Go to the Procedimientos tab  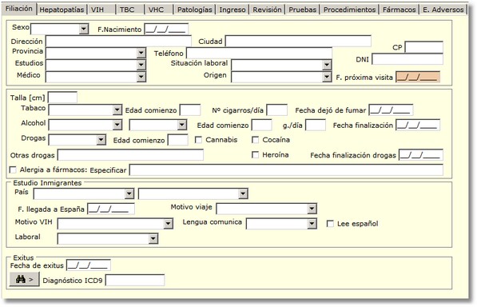[x=349, y=10]
